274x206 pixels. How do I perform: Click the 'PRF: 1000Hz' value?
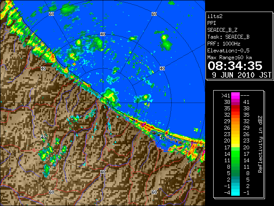[x=224, y=44]
